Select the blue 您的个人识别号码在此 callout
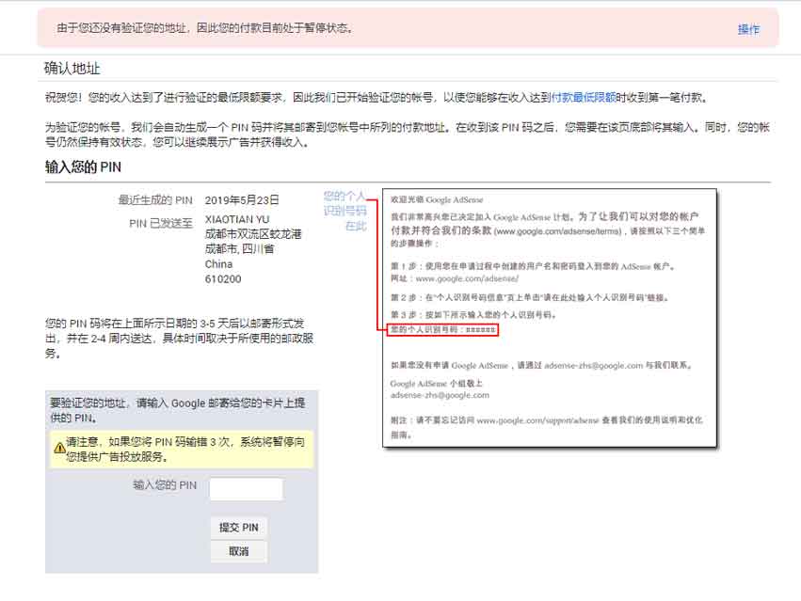The height and width of the screenshot is (601, 801). (344, 211)
